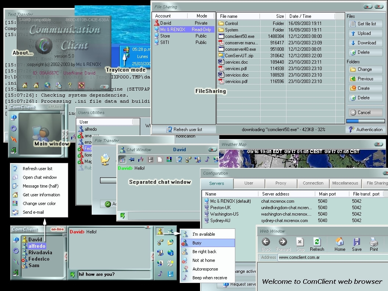Click the Create folder button
The image size is (388, 291).
[366, 88]
